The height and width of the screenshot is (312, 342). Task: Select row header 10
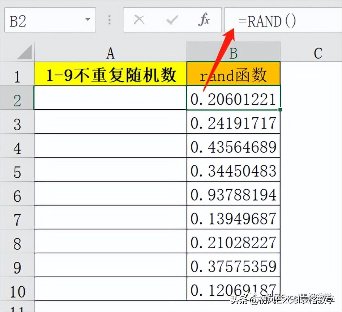18,290
